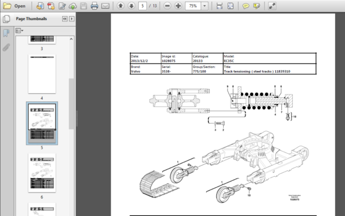Add sticky note comment icon
The image size is (345, 216).
246,6
